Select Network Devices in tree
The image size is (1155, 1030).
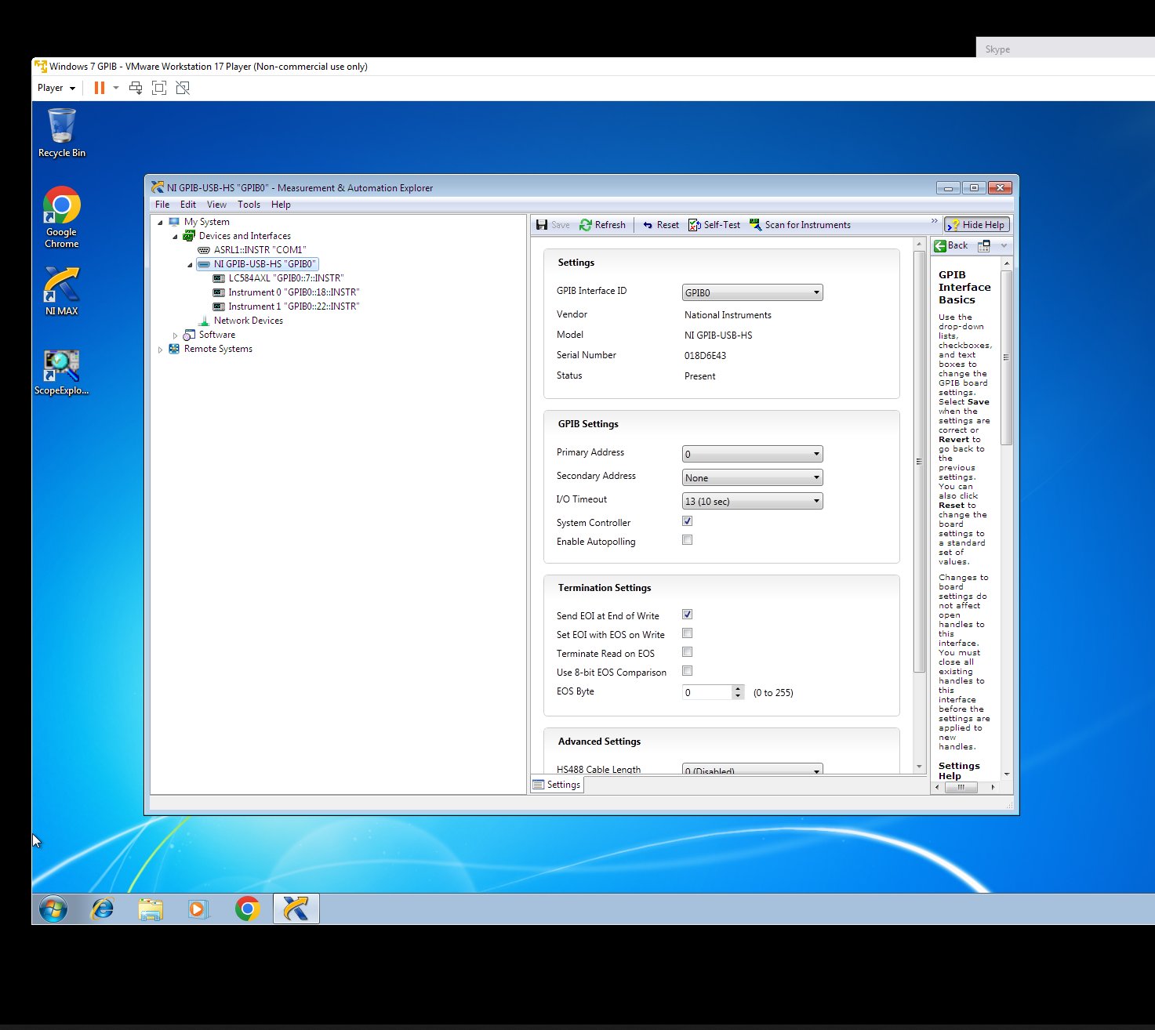tap(241, 321)
